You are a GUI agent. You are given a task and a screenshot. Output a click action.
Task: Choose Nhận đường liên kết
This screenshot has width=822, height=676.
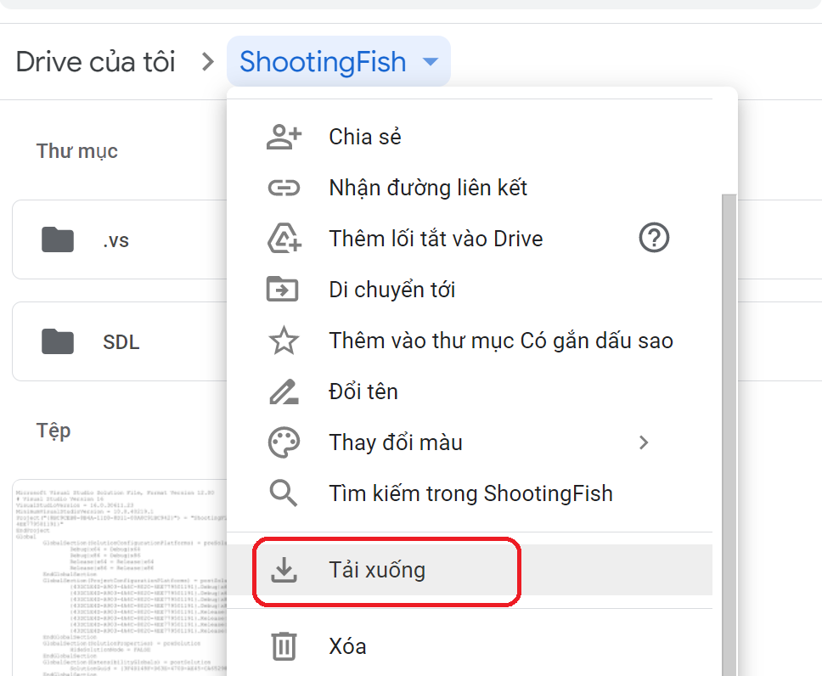pyautogui.click(x=470, y=188)
